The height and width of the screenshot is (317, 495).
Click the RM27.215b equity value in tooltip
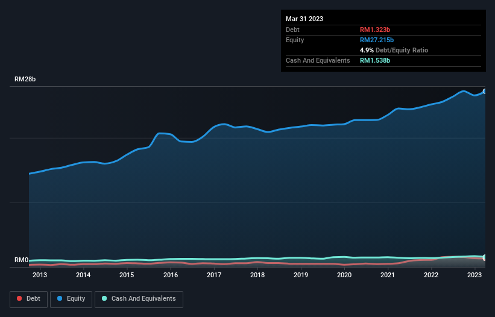pos(378,40)
